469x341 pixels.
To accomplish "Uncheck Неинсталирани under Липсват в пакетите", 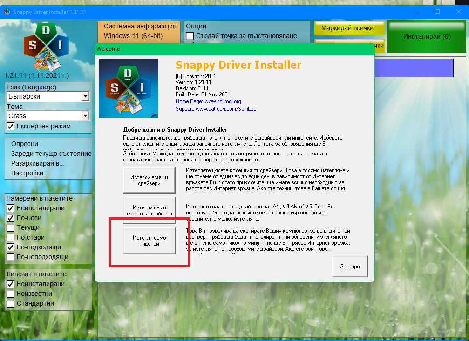I will (x=10, y=284).
